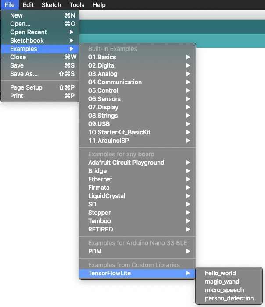Expand the Sketchbook submenu

[39, 40]
